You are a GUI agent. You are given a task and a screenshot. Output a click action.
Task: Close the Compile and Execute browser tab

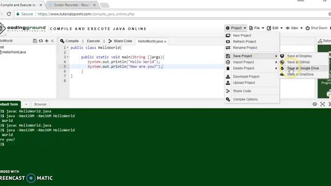pos(41,5)
